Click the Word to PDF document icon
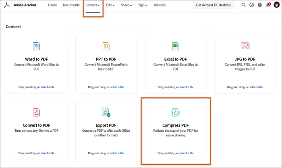282x168 pixels. (x=36, y=46)
